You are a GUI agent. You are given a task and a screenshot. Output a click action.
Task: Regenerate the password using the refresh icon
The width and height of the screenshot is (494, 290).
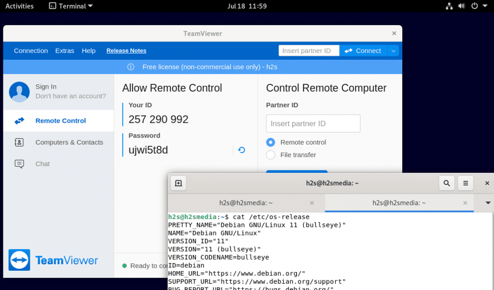(241, 150)
